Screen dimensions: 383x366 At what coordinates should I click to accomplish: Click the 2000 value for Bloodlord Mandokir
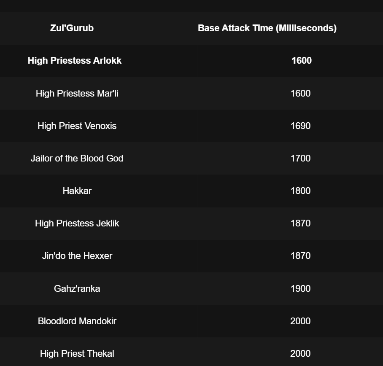pyautogui.click(x=300, y=321)
